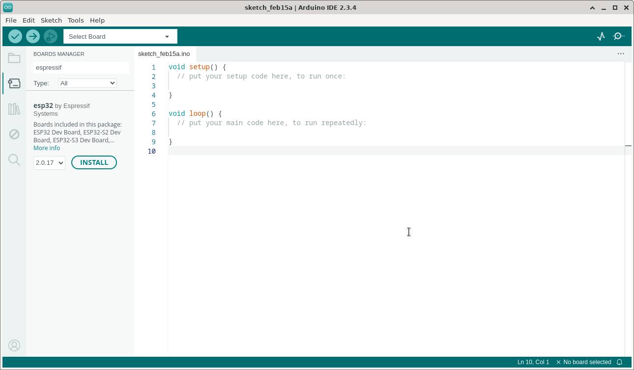Click the Upload arrow icon
Viewport: 634px width, 370px height.
pyautogui.click(x=33, y=36)
